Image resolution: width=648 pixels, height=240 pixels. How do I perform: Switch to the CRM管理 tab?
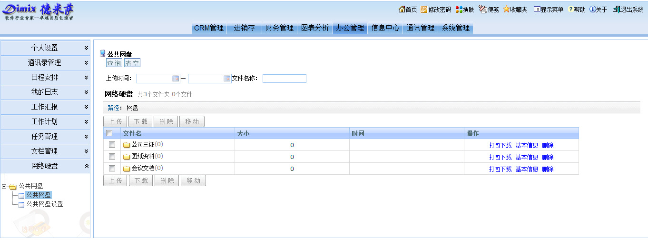(209, 28)
